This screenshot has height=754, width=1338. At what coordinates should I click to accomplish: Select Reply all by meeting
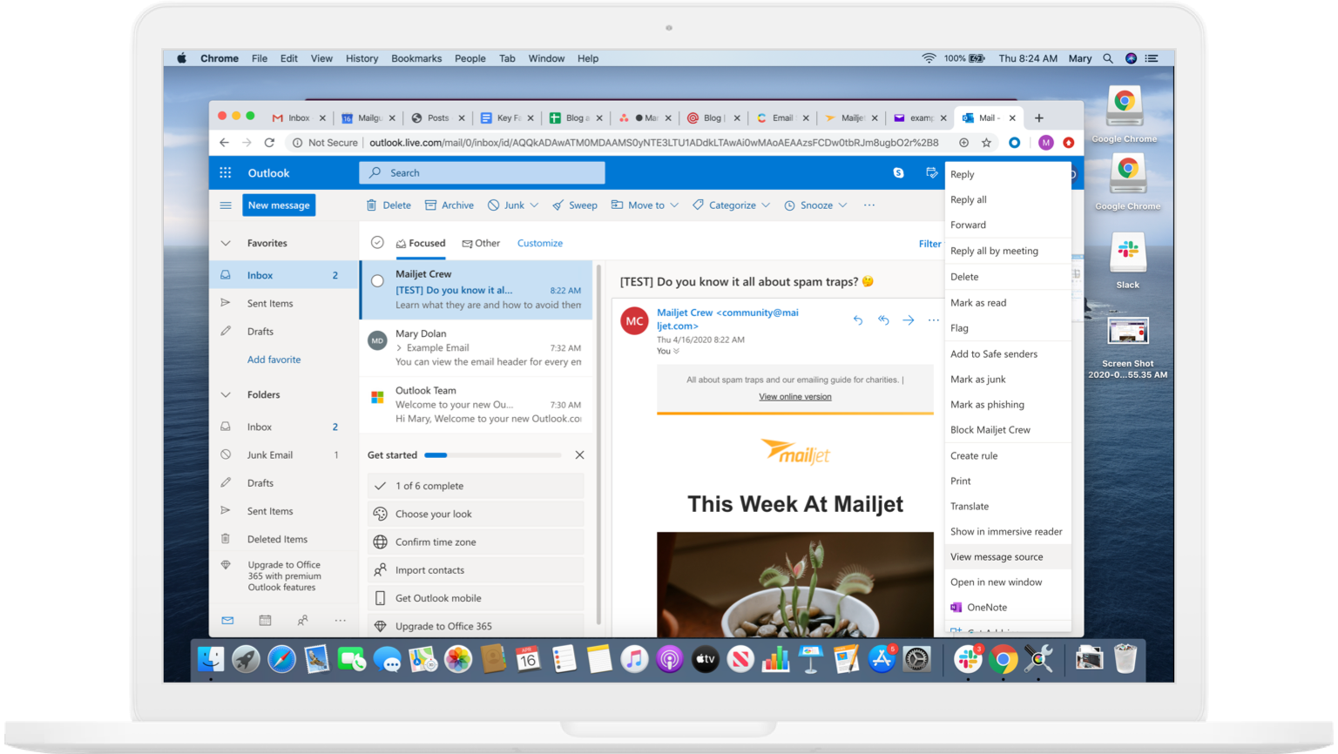(1008, 251)
